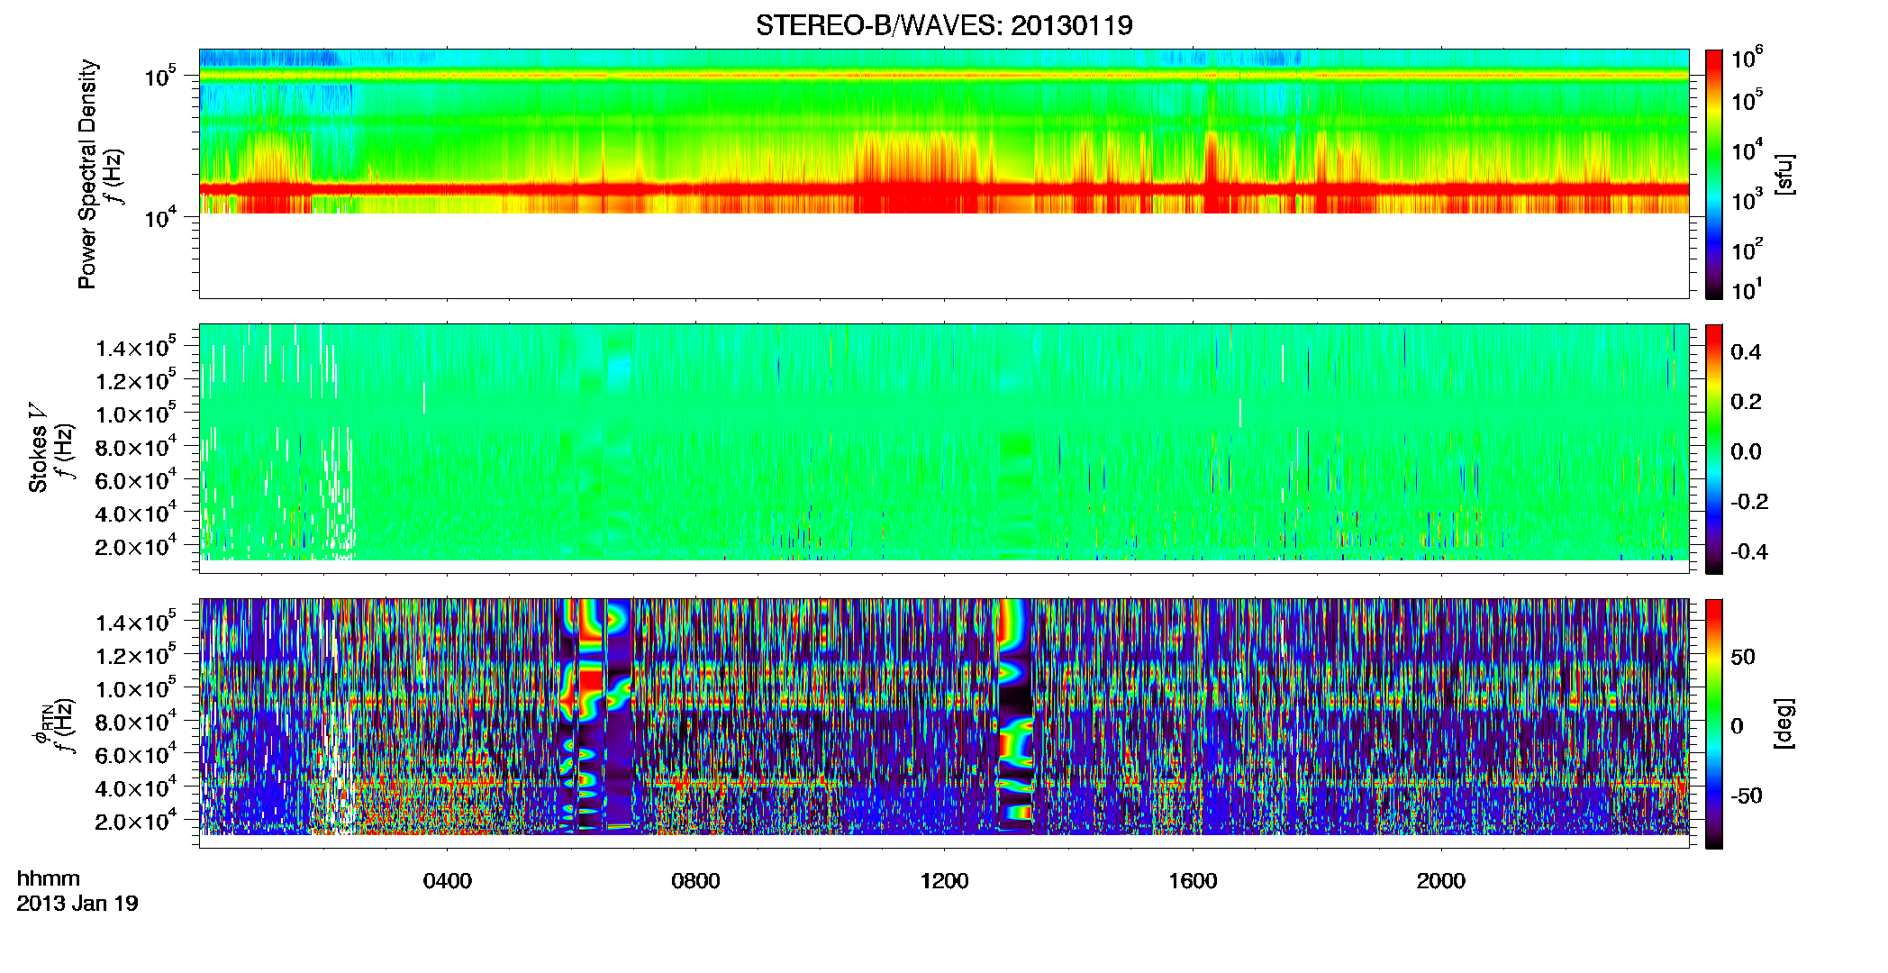Click the intense red burst near 1200 in top panel

pos(919,173)
